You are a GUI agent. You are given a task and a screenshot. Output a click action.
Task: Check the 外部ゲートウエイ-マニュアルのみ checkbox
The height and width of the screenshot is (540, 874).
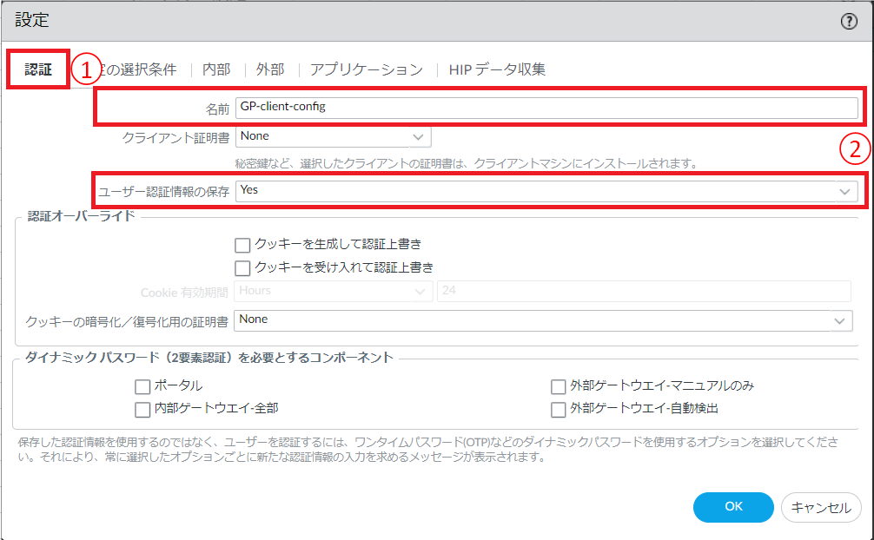pos(559,386)
